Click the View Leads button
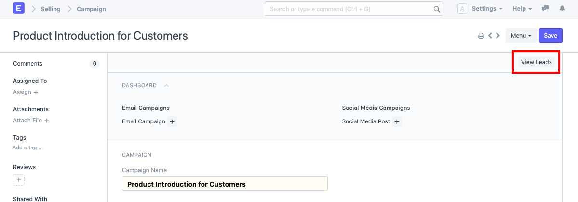The height and width of the screenshot is (202, 578). tap(536, 62)
